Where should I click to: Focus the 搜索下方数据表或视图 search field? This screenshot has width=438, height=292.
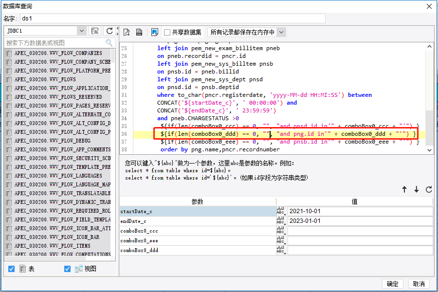[x=55, y=43]
